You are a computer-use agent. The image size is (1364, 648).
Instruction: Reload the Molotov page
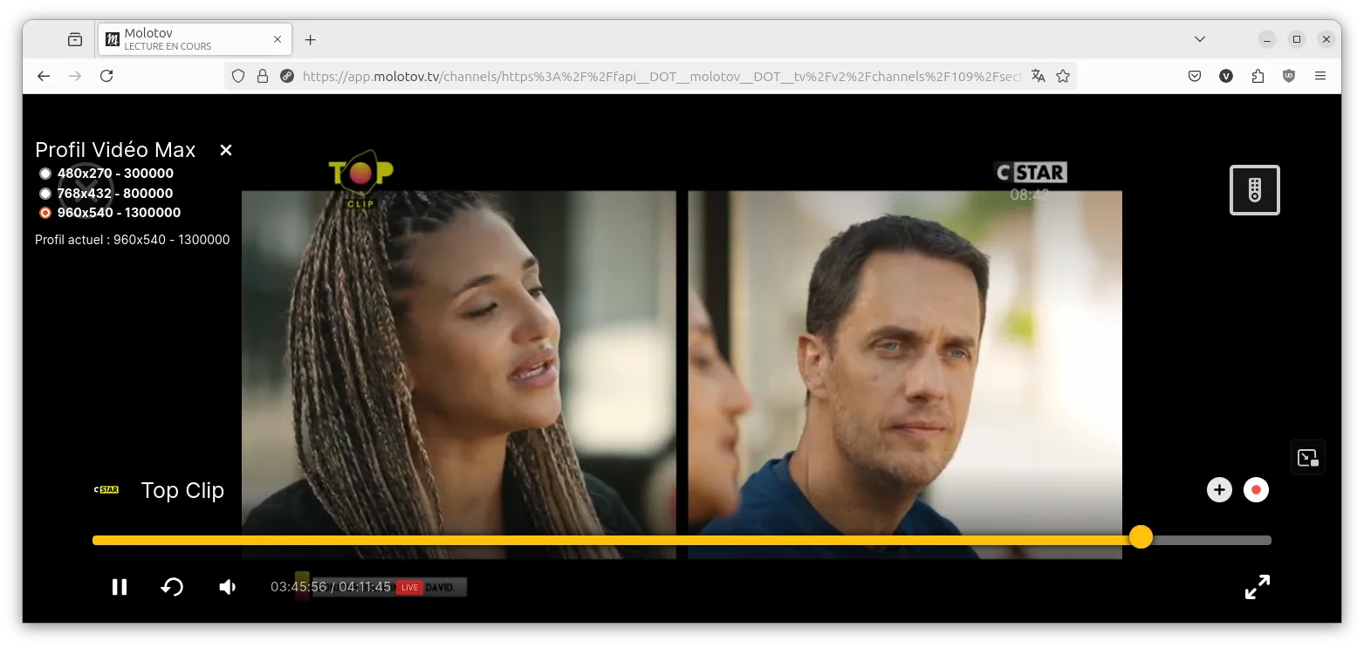106,76
